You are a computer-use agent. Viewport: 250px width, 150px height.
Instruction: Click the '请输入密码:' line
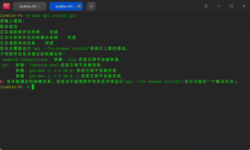point(12,21)
